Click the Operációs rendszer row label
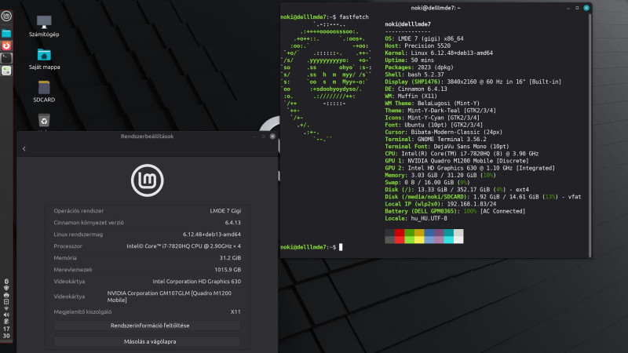The width and height of the screenshot is (628, 353). (x=79, y=211)
